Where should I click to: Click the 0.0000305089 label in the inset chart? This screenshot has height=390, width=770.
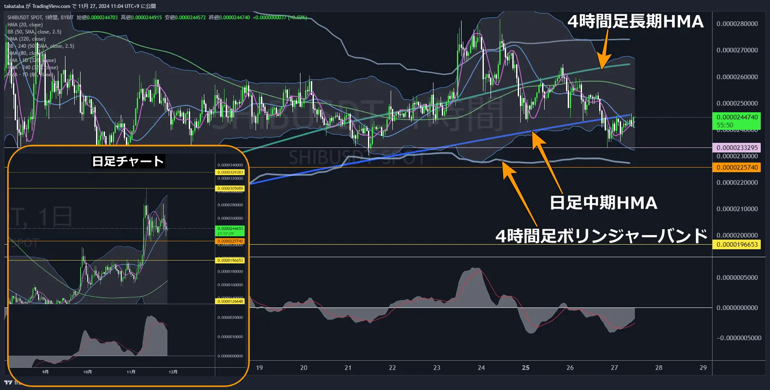point(230,189)
